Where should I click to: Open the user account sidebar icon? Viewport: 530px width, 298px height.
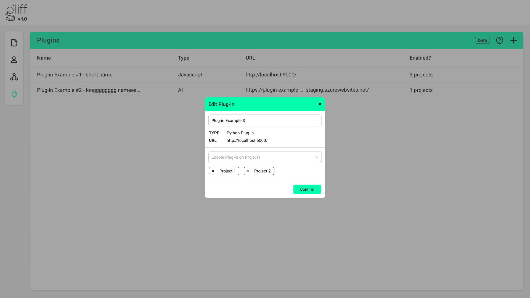pyautogui.click(x=14, y=60)
